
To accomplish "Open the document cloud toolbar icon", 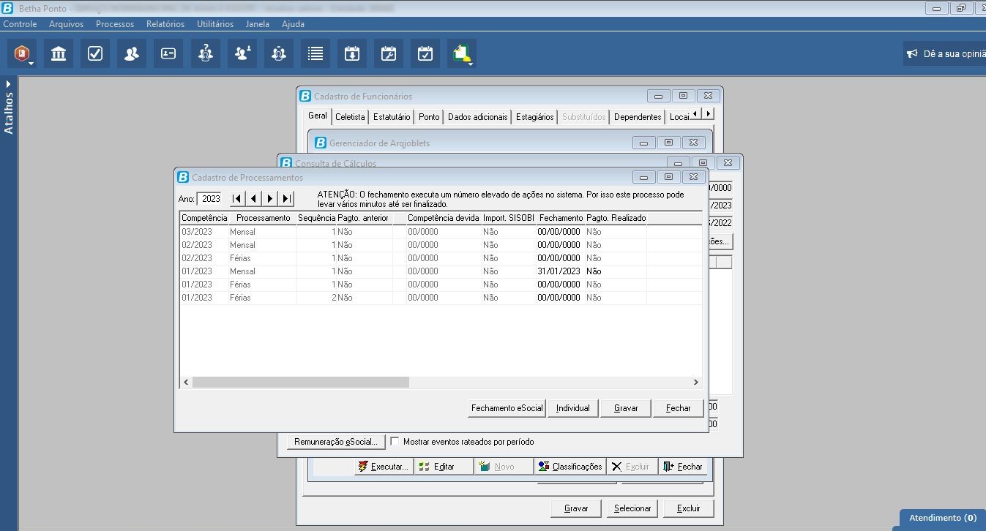I will click(462, 53).
